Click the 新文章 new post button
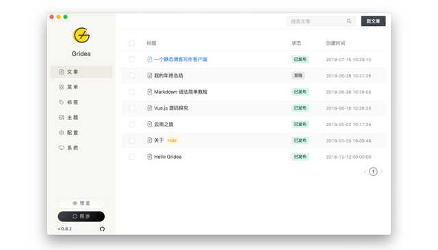Image resolution: width=438 pixels, height=250 pixels. tap(373, 21)
